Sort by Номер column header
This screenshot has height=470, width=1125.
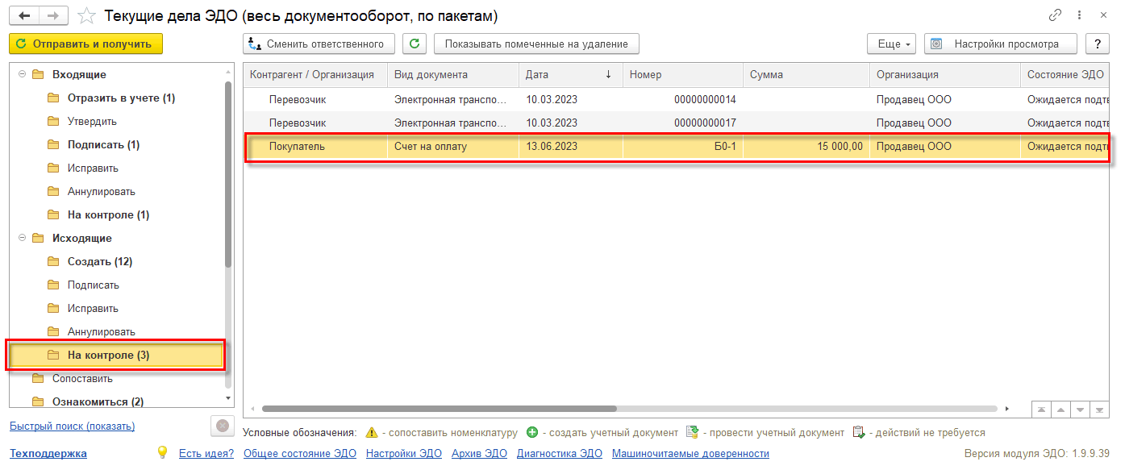click(683, 75)
